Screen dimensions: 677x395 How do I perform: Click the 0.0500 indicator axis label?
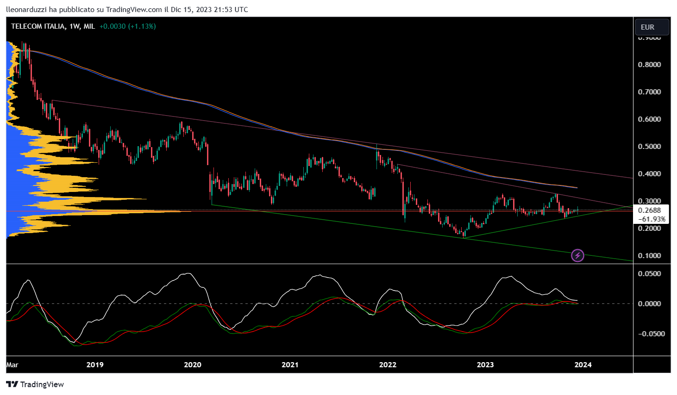[x=650, y=274]
